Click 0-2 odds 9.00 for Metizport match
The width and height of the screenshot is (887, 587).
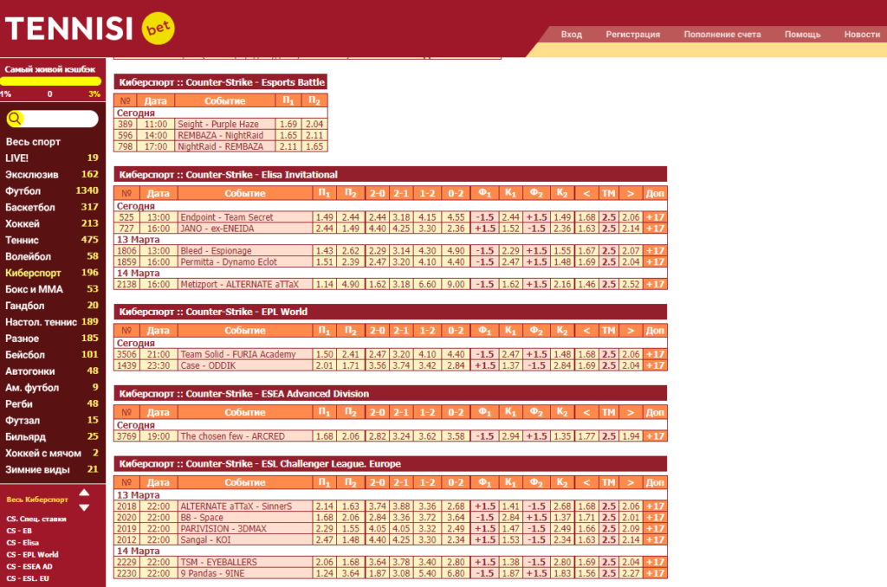[456, 284]
